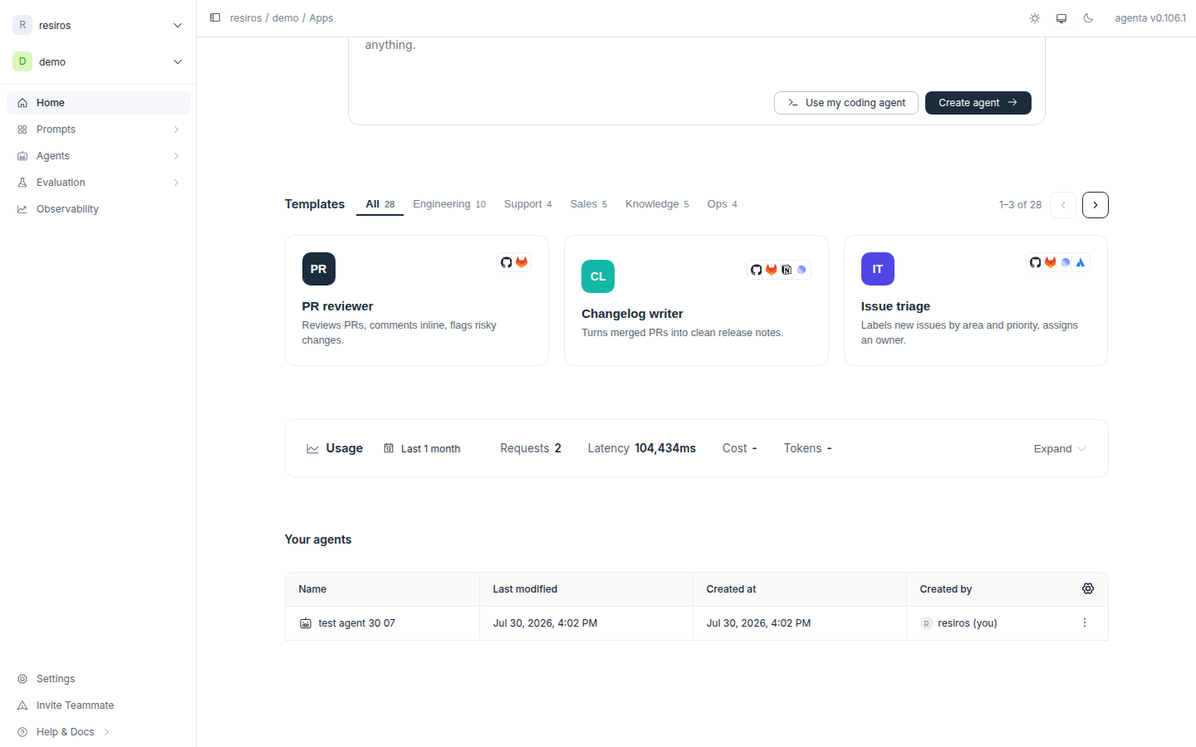Select the Ops templates tab
Image resolution: width=1196 pixels, height=747 pixels.
coord(722,204)
